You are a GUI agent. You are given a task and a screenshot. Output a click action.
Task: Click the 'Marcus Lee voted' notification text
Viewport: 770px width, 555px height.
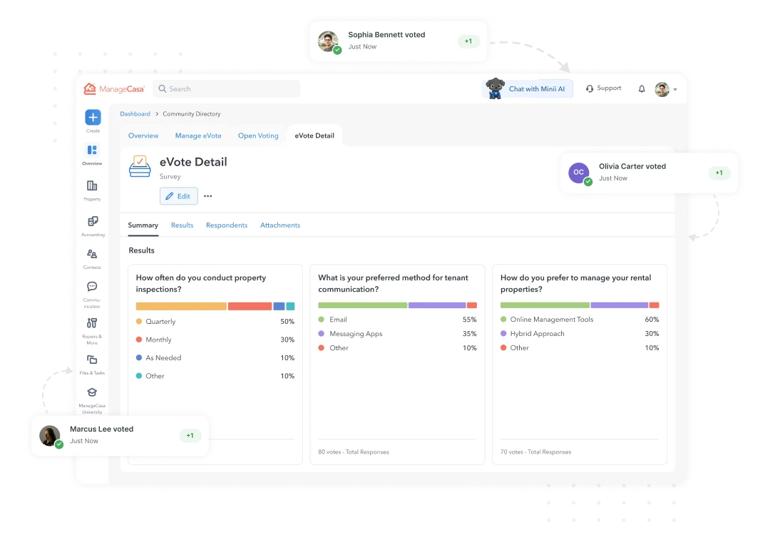[102, 429]
